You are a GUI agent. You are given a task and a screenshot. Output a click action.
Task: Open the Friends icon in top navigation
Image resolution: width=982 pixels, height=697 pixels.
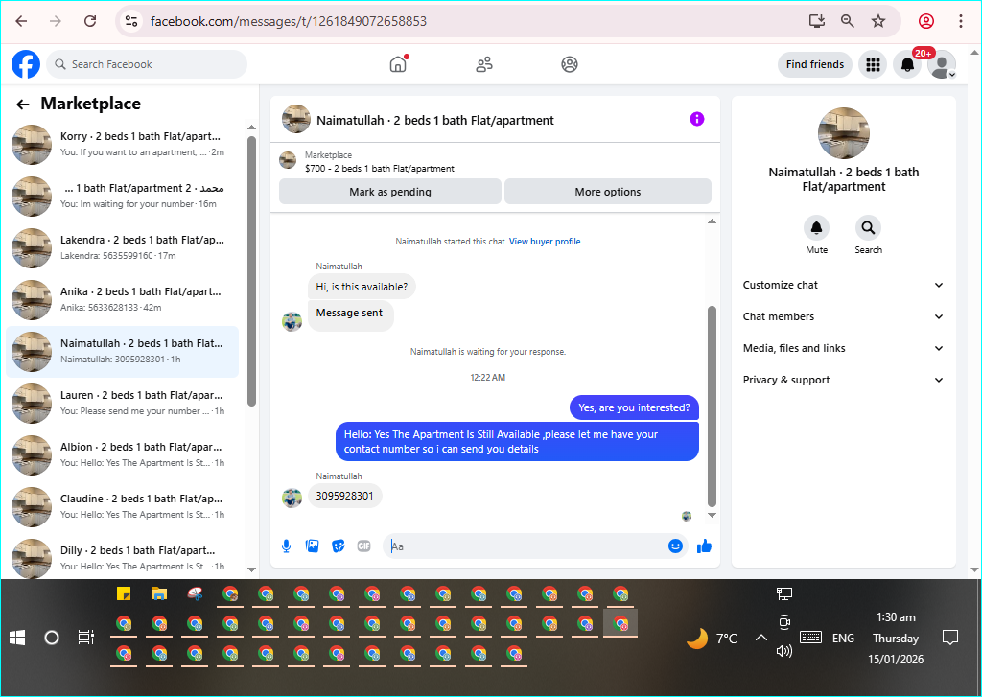point(484,64)
